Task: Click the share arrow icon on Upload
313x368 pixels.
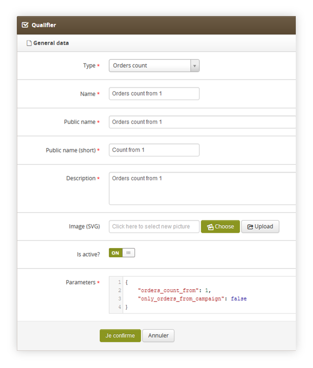Action: (250, 227)
